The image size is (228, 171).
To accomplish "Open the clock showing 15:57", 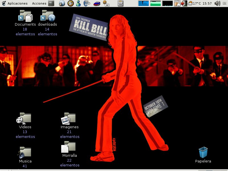I will tap(207, 3).
